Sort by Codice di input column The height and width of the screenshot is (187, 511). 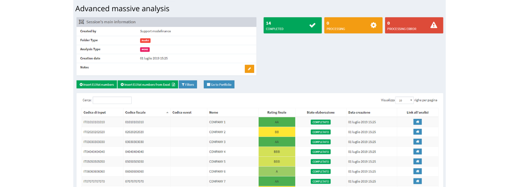(102, 112)
